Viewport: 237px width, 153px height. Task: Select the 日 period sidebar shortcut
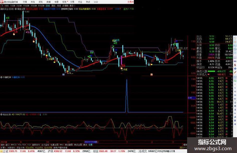coord(235,103)
